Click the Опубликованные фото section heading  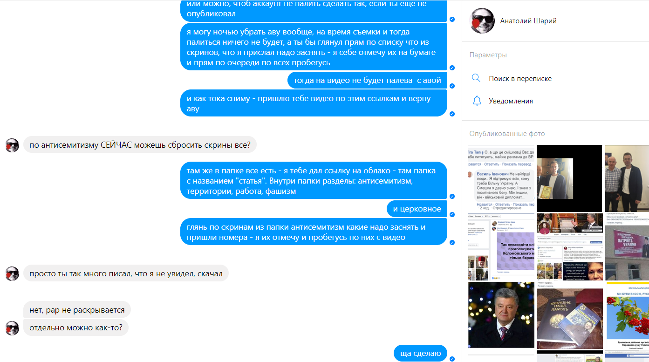[507, 134]
